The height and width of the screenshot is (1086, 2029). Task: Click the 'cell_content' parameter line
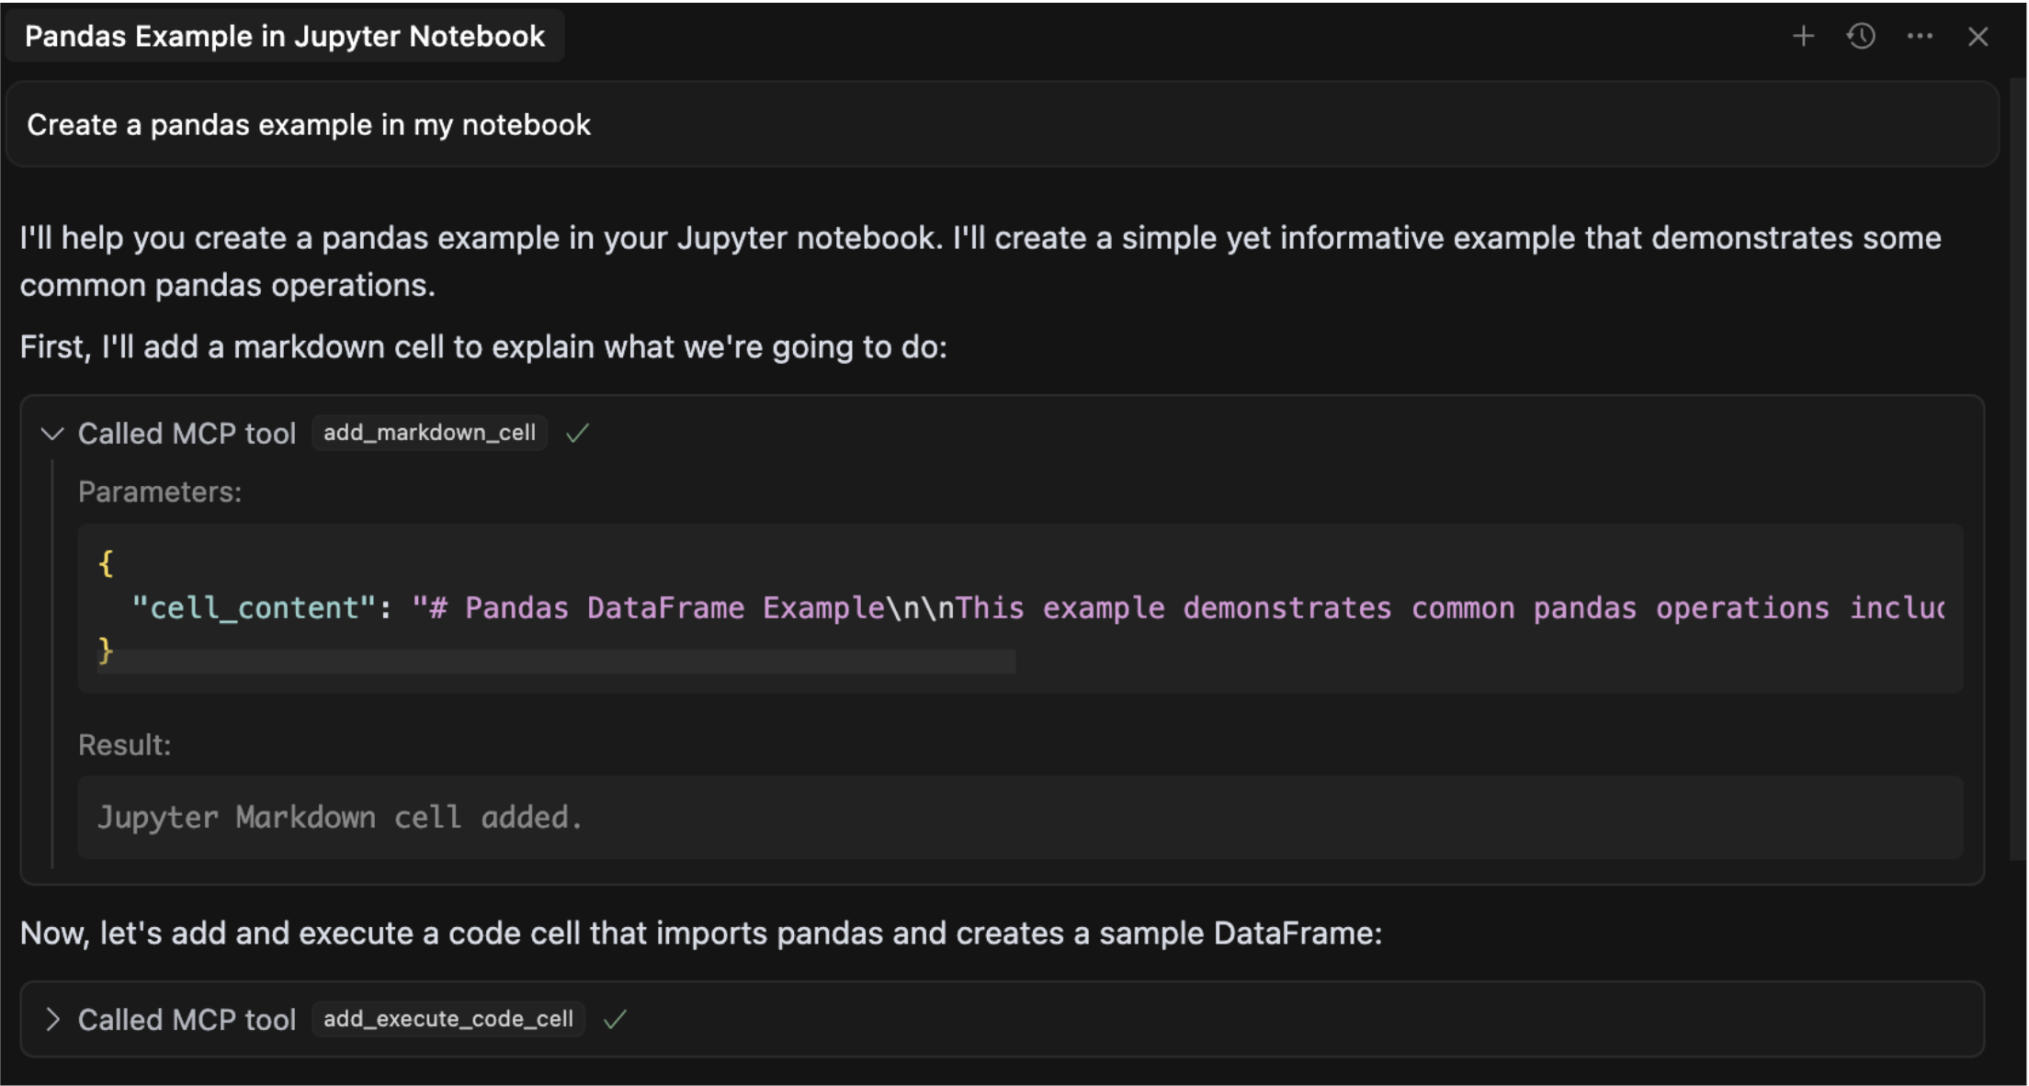[1037, 607]
